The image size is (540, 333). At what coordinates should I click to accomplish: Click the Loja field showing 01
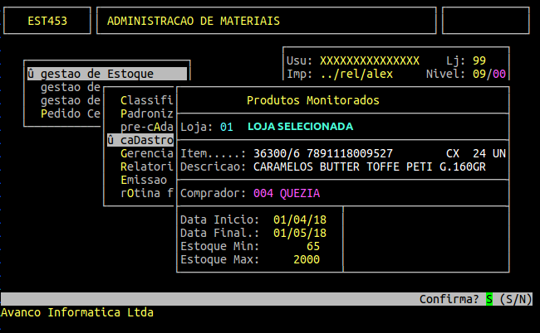227,127
